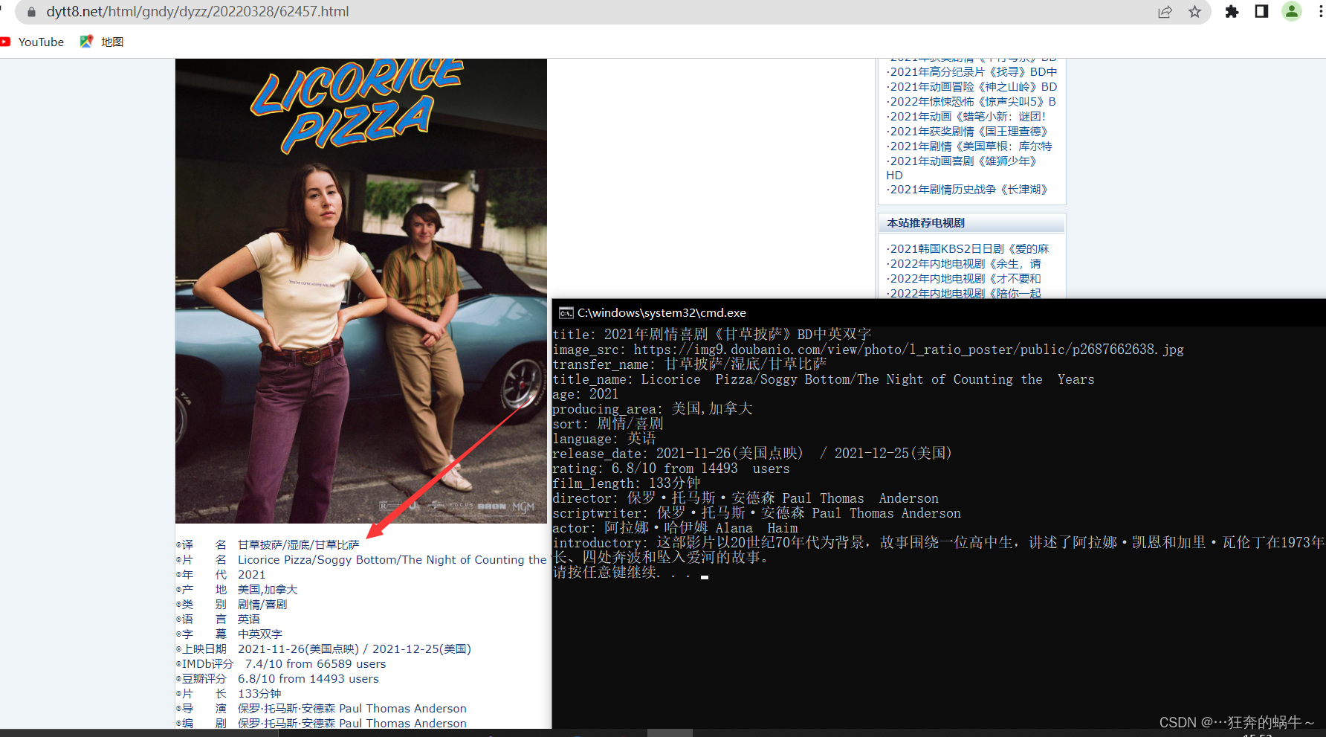Image resolution: width=1326 pixels, height=737 pixels.
Task: Click the share page icon in address bar
Action: (x=1165, y=12)
